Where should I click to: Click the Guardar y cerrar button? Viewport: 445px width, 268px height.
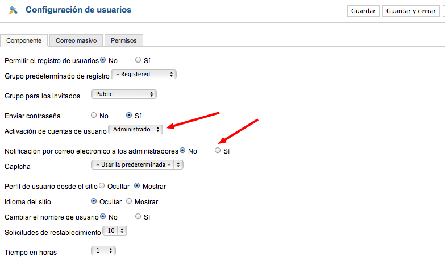(411, 11)
